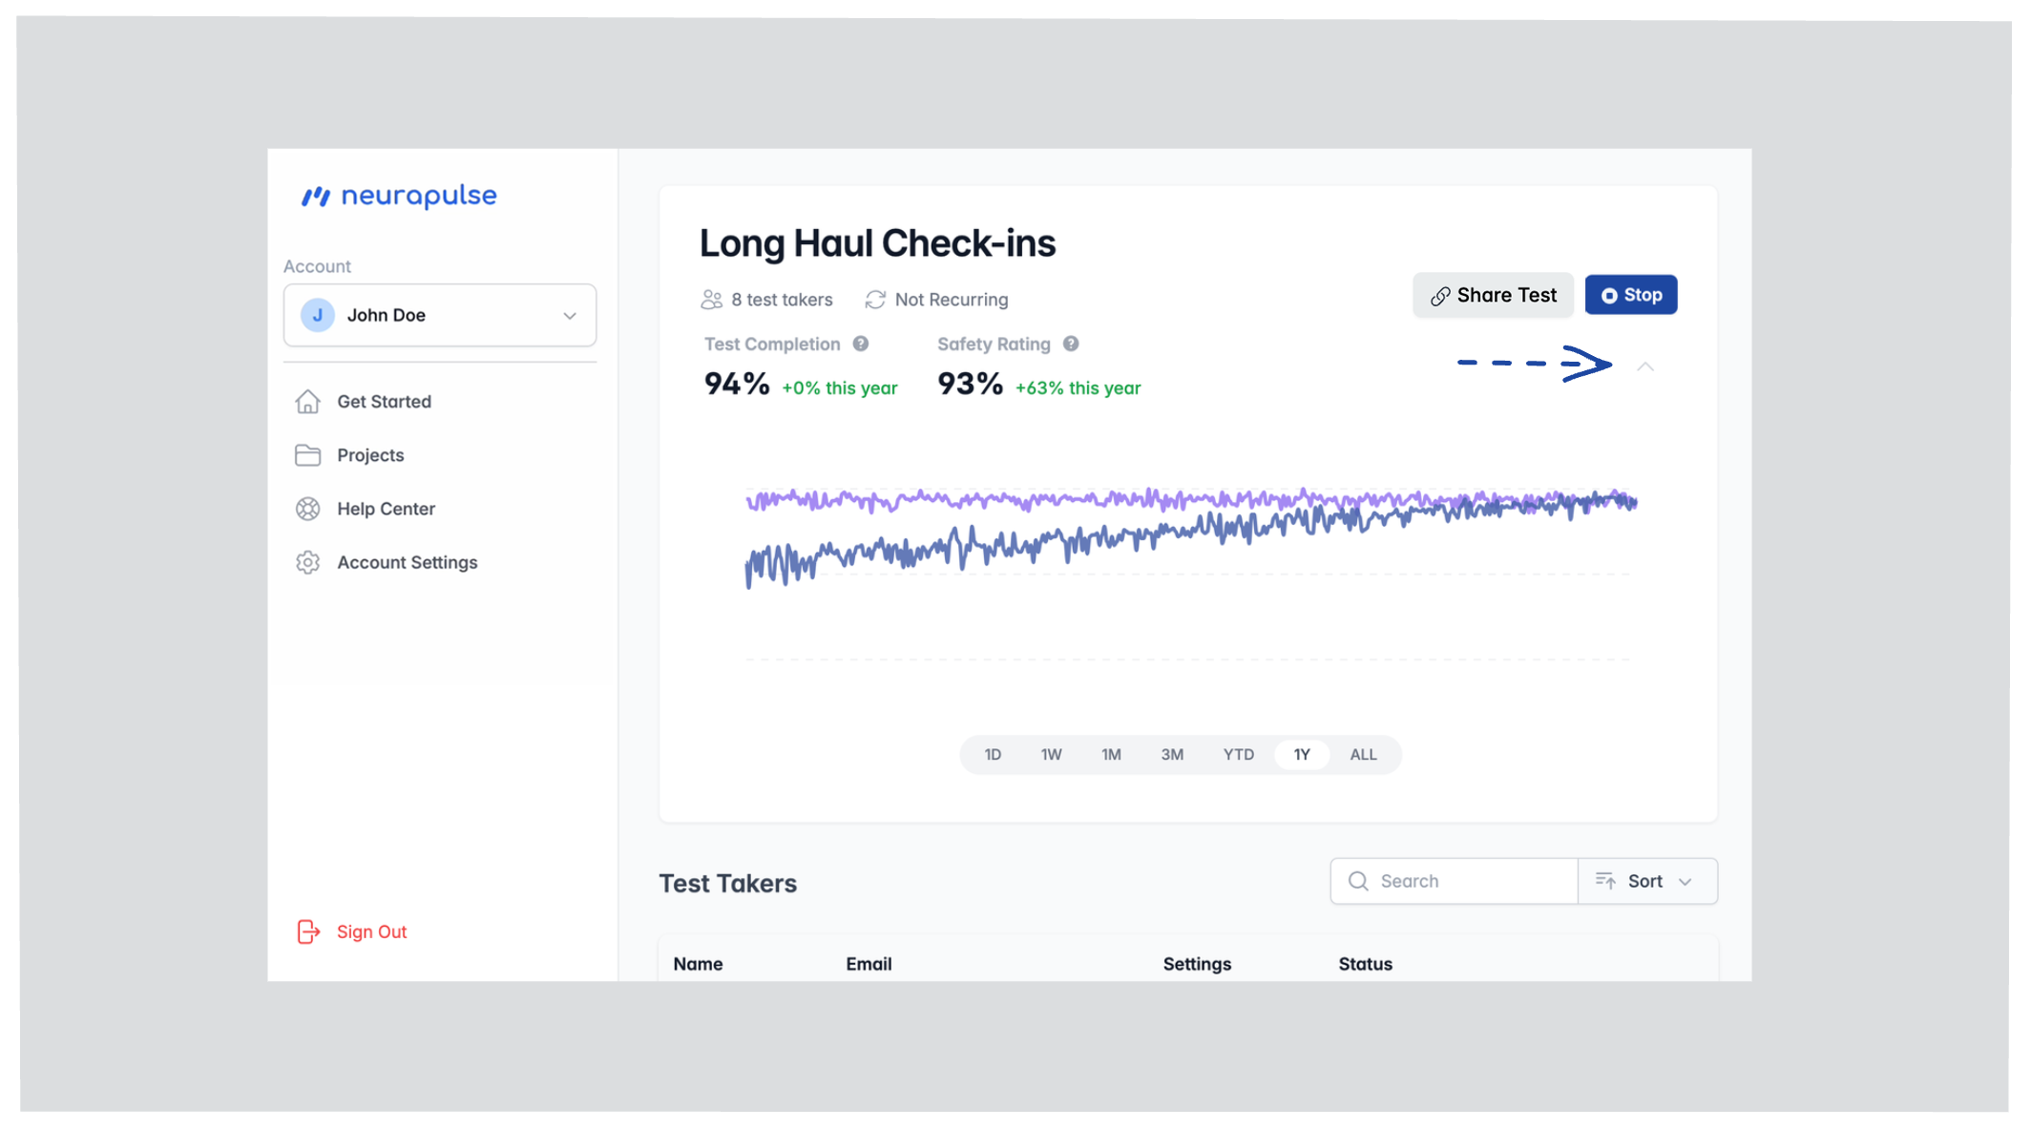Click the Help Center lifebuoy icon
This screenshot has height=1129, width=2031.
[307, 509]
